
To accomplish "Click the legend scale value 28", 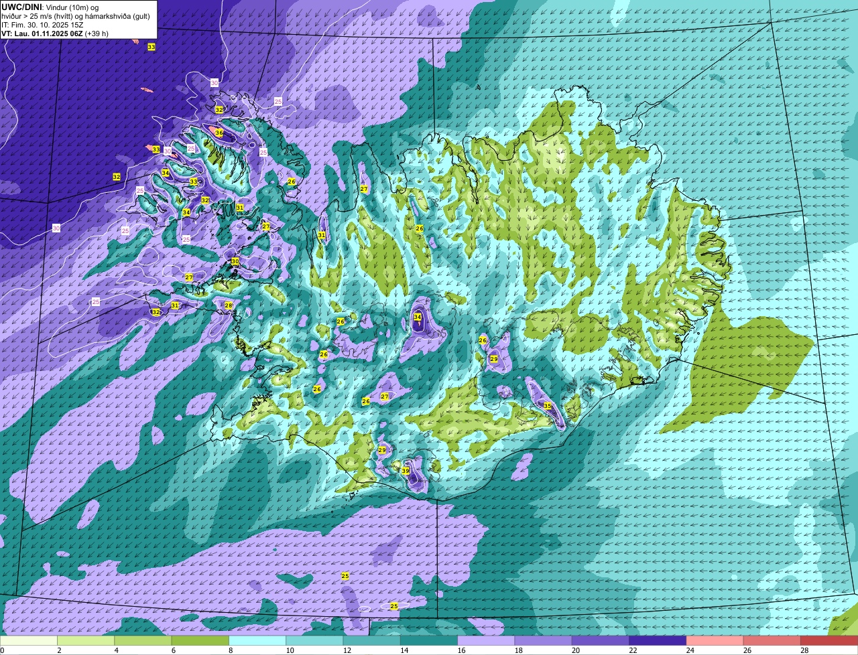I will pos(804,650).
